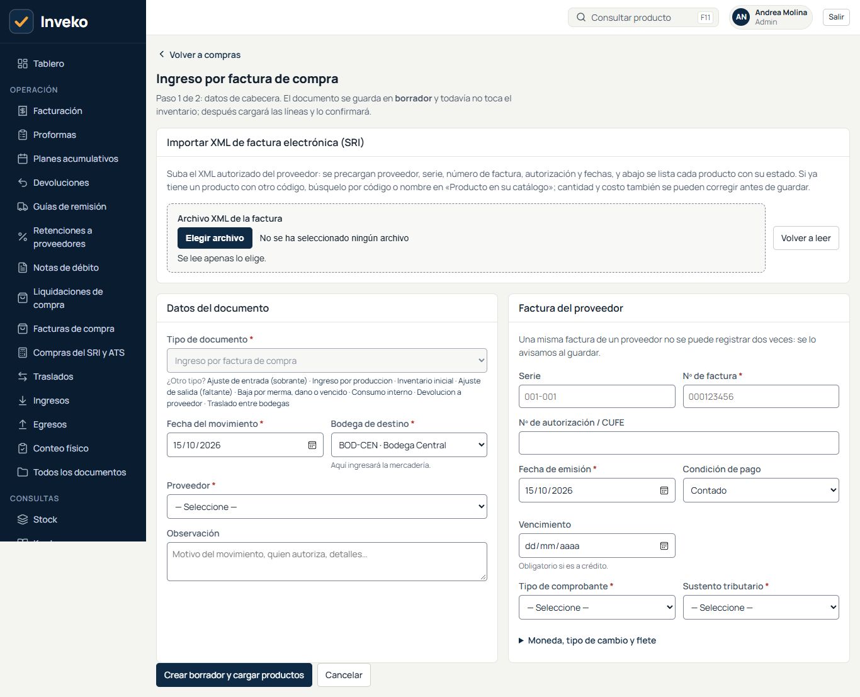
Task: Open calendar picker for Vencimiento
Action: point(664,546)
